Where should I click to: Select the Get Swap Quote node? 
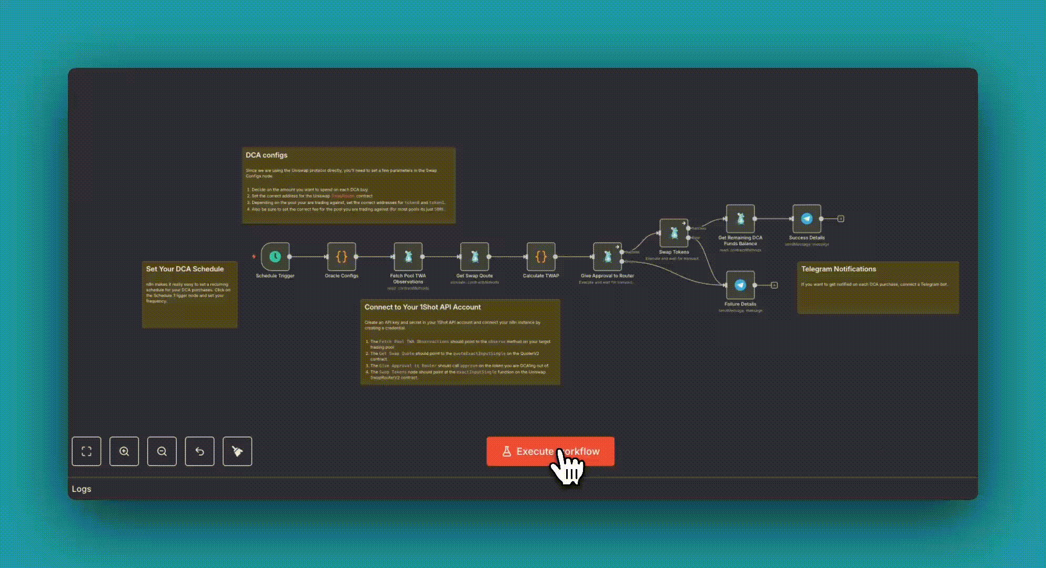(474, 257)
